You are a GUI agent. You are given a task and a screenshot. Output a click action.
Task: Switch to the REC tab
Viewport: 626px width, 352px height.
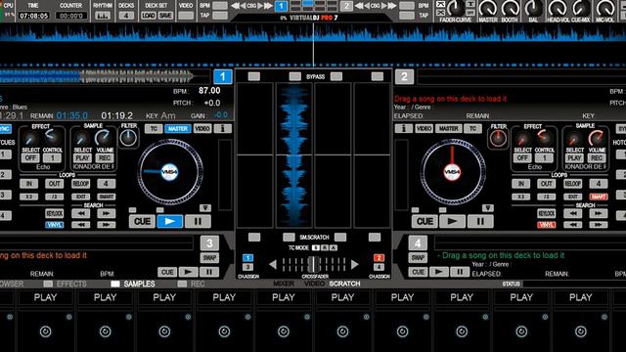[x=198, y=284]
